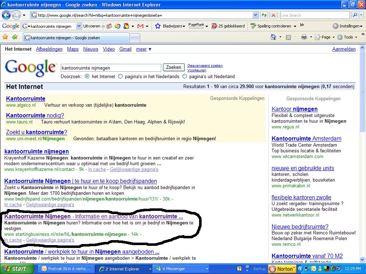Image resolution: width=366 pixels, height=274 pixels.
Task: Open Geavanceerd zoeken link
Action: 205,66
